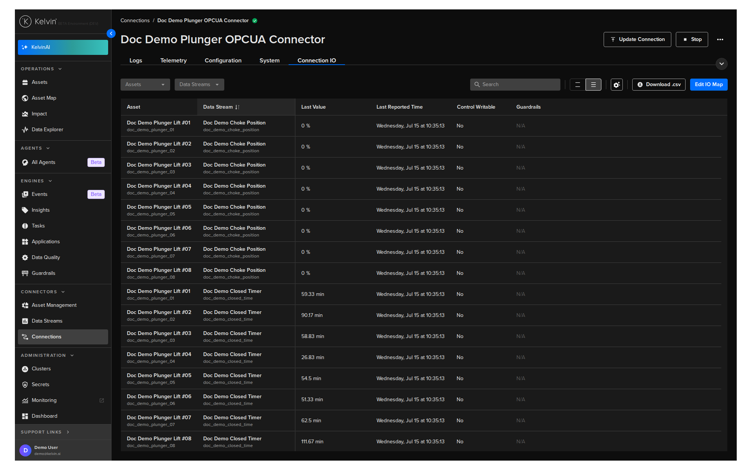This screenshot has height=470, width=752.
Task: Click the value 90.17 min
Action: coord(312,316)
